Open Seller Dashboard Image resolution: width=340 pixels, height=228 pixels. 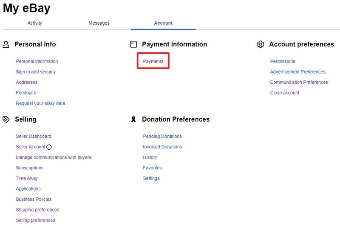34,137
